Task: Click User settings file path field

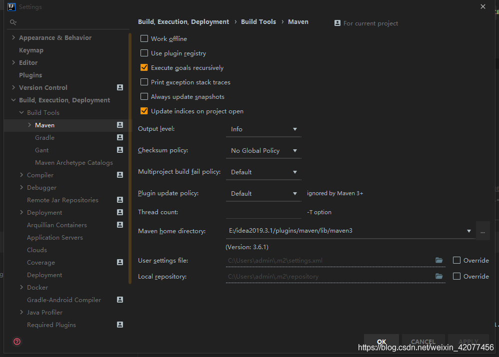Action: [x=329, y=260]
